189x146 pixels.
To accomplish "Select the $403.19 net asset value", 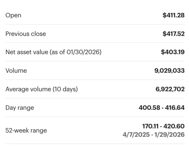I will [x=173, y=52].
